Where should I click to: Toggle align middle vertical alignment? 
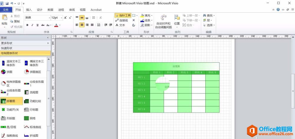(82, 17)
